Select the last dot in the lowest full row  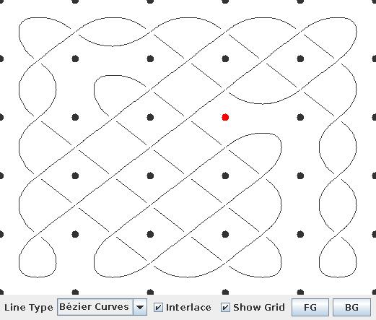click(300, 234)
